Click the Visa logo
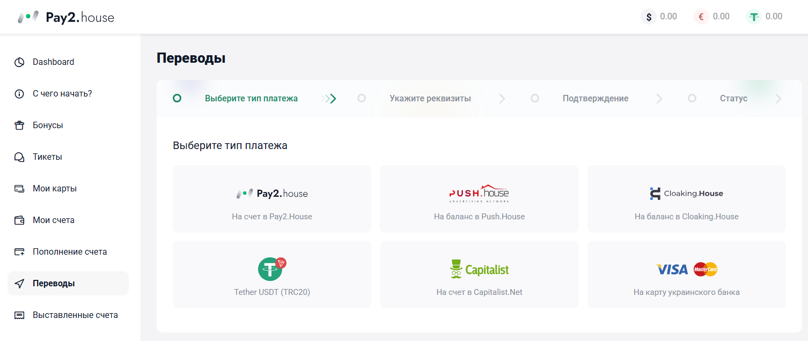Image resolution: width=808 pixels, height=341 pixels. 672,269
